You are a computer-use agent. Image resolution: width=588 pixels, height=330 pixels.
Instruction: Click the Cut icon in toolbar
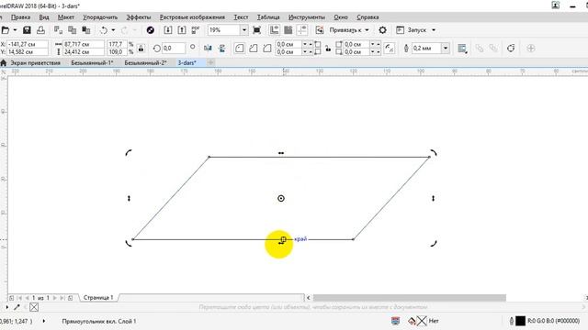click(x=58, y=30)
